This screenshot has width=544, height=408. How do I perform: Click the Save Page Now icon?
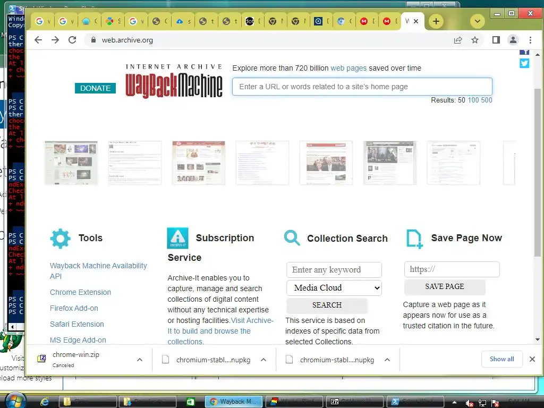click(x=414, y=239)
